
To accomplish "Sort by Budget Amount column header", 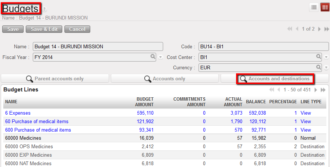I will click(145, 102).
